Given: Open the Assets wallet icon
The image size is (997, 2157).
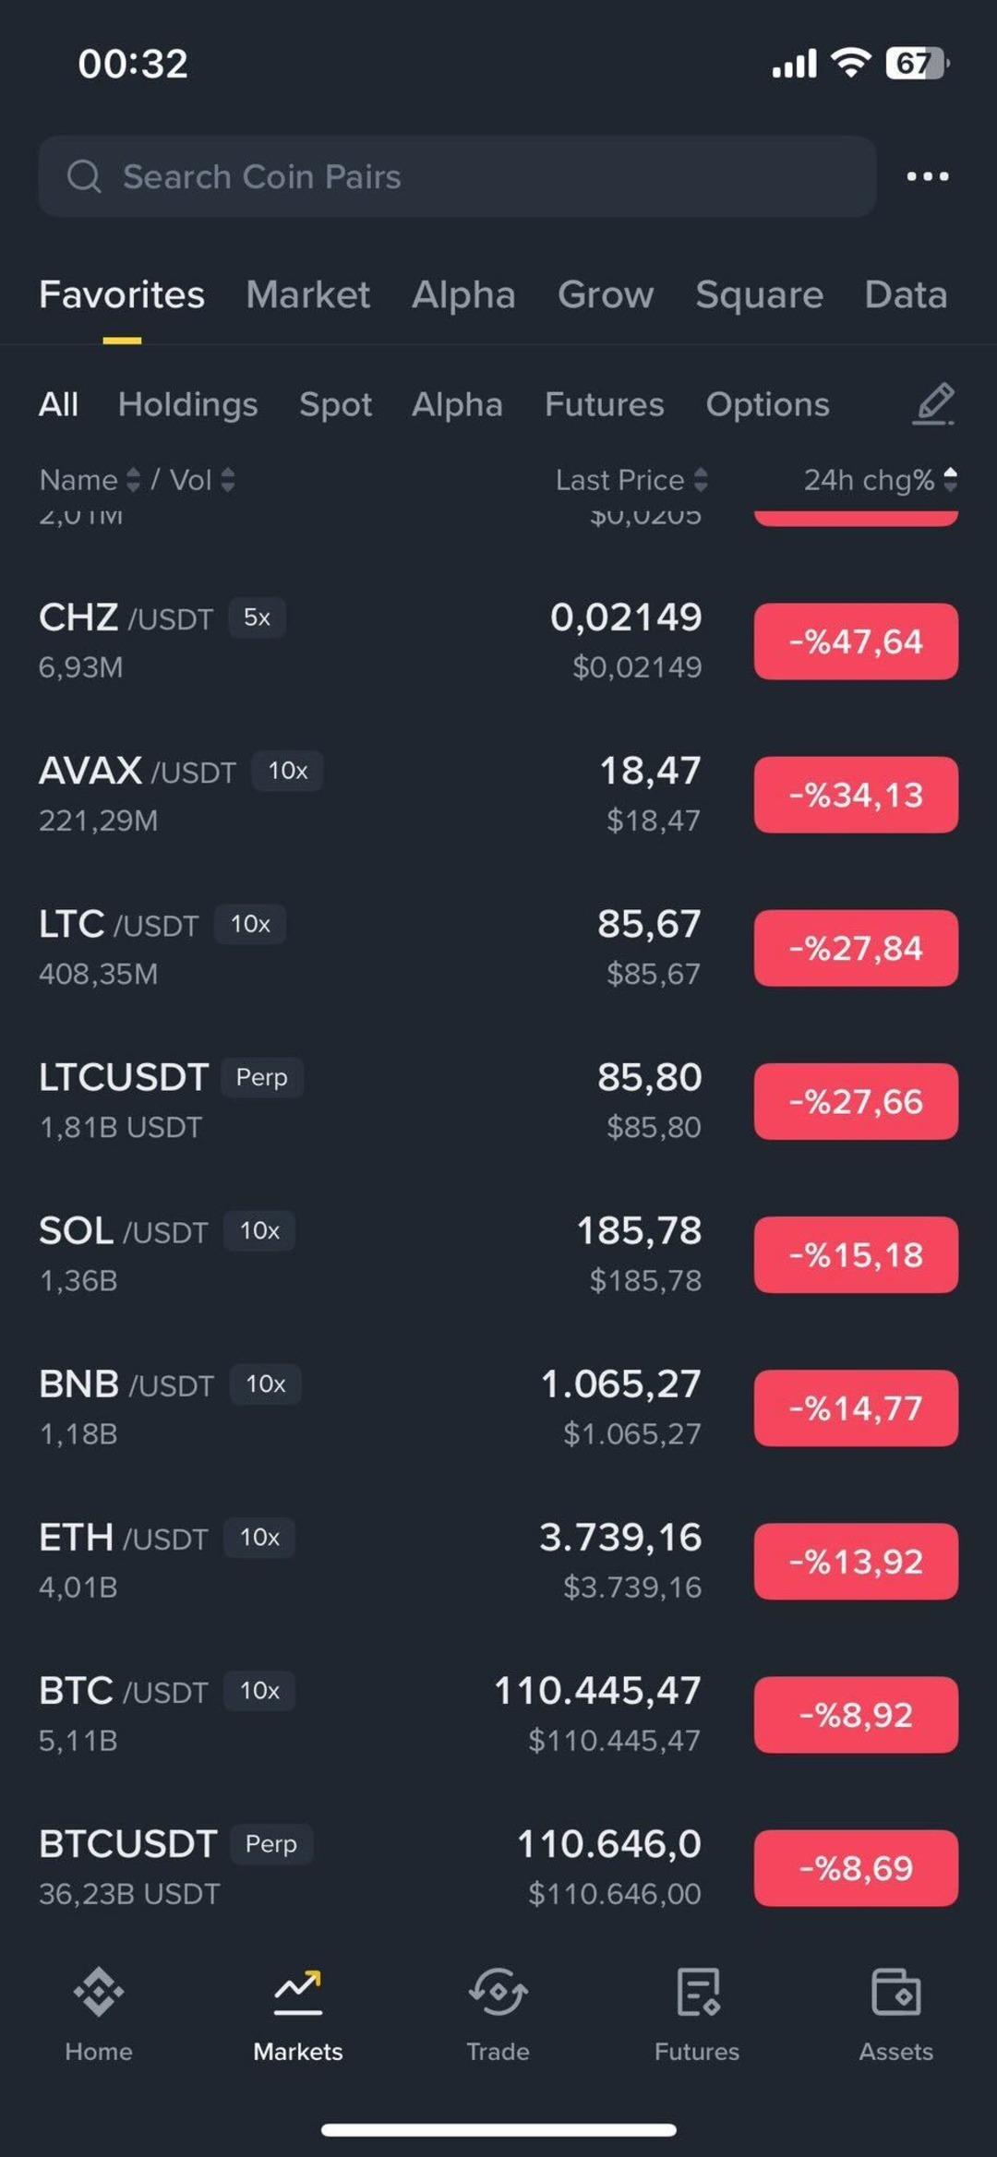Looking at the screenshot, I should click(895, 1992).
